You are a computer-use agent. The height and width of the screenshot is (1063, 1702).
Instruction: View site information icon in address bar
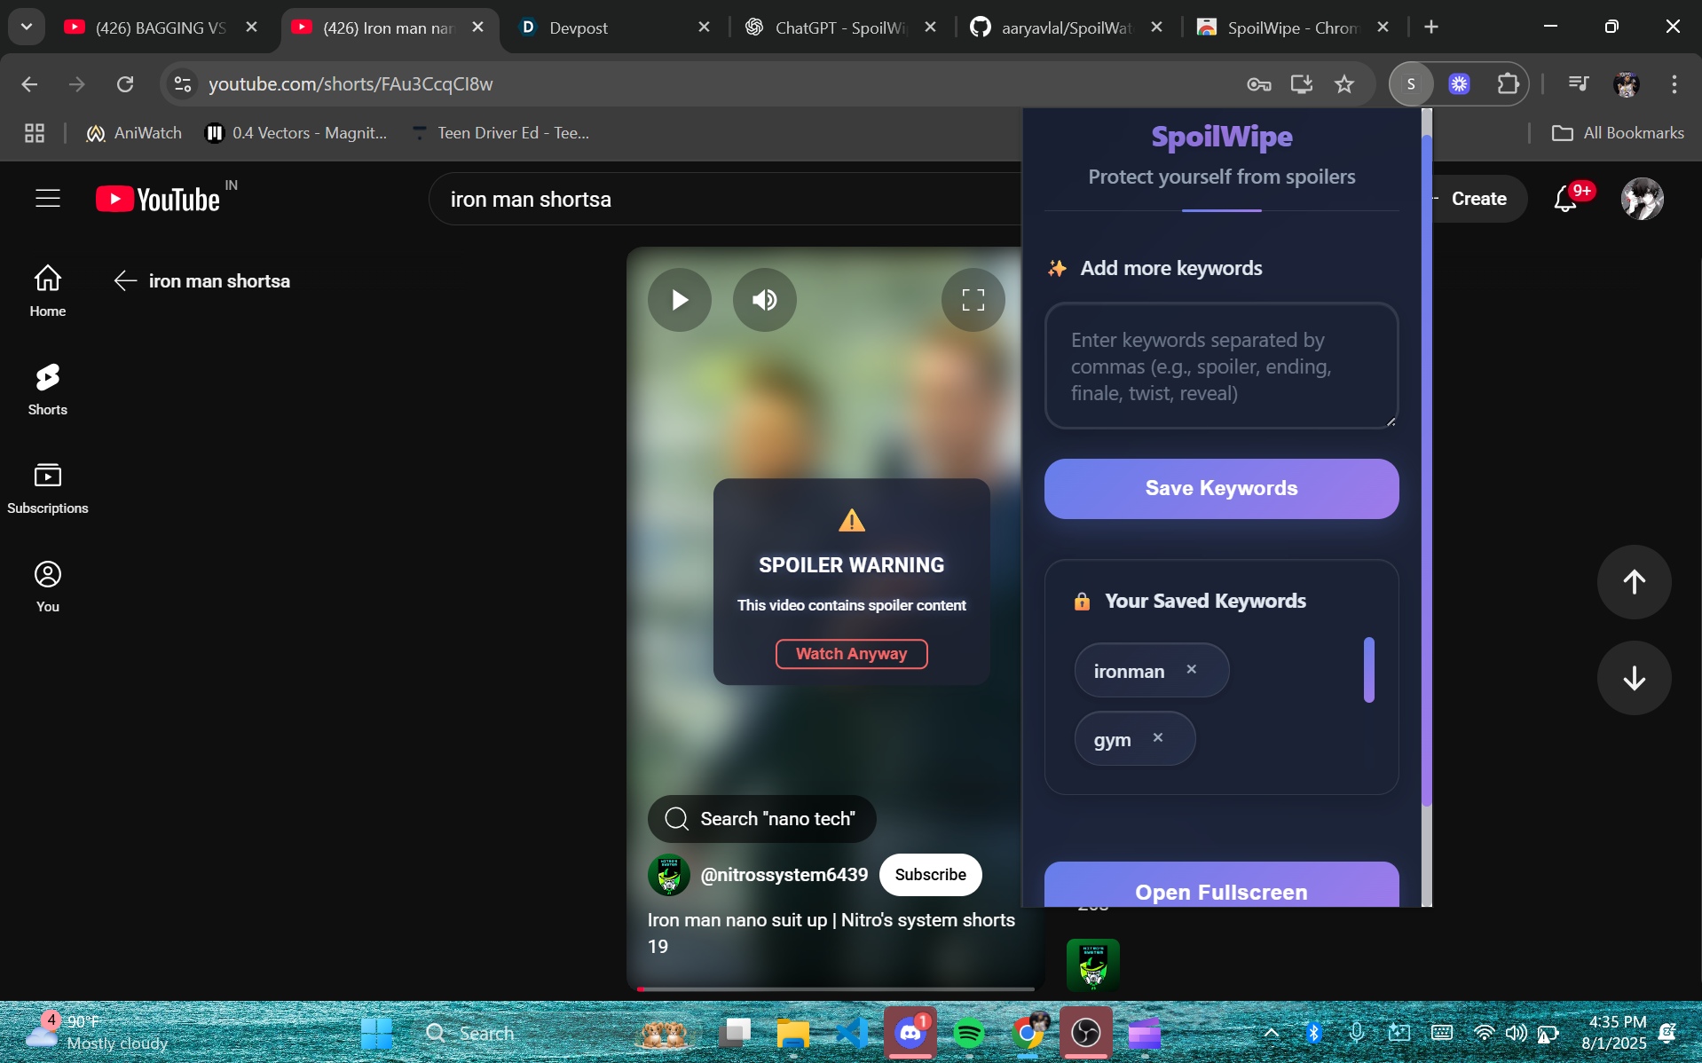tap(183, 84)
